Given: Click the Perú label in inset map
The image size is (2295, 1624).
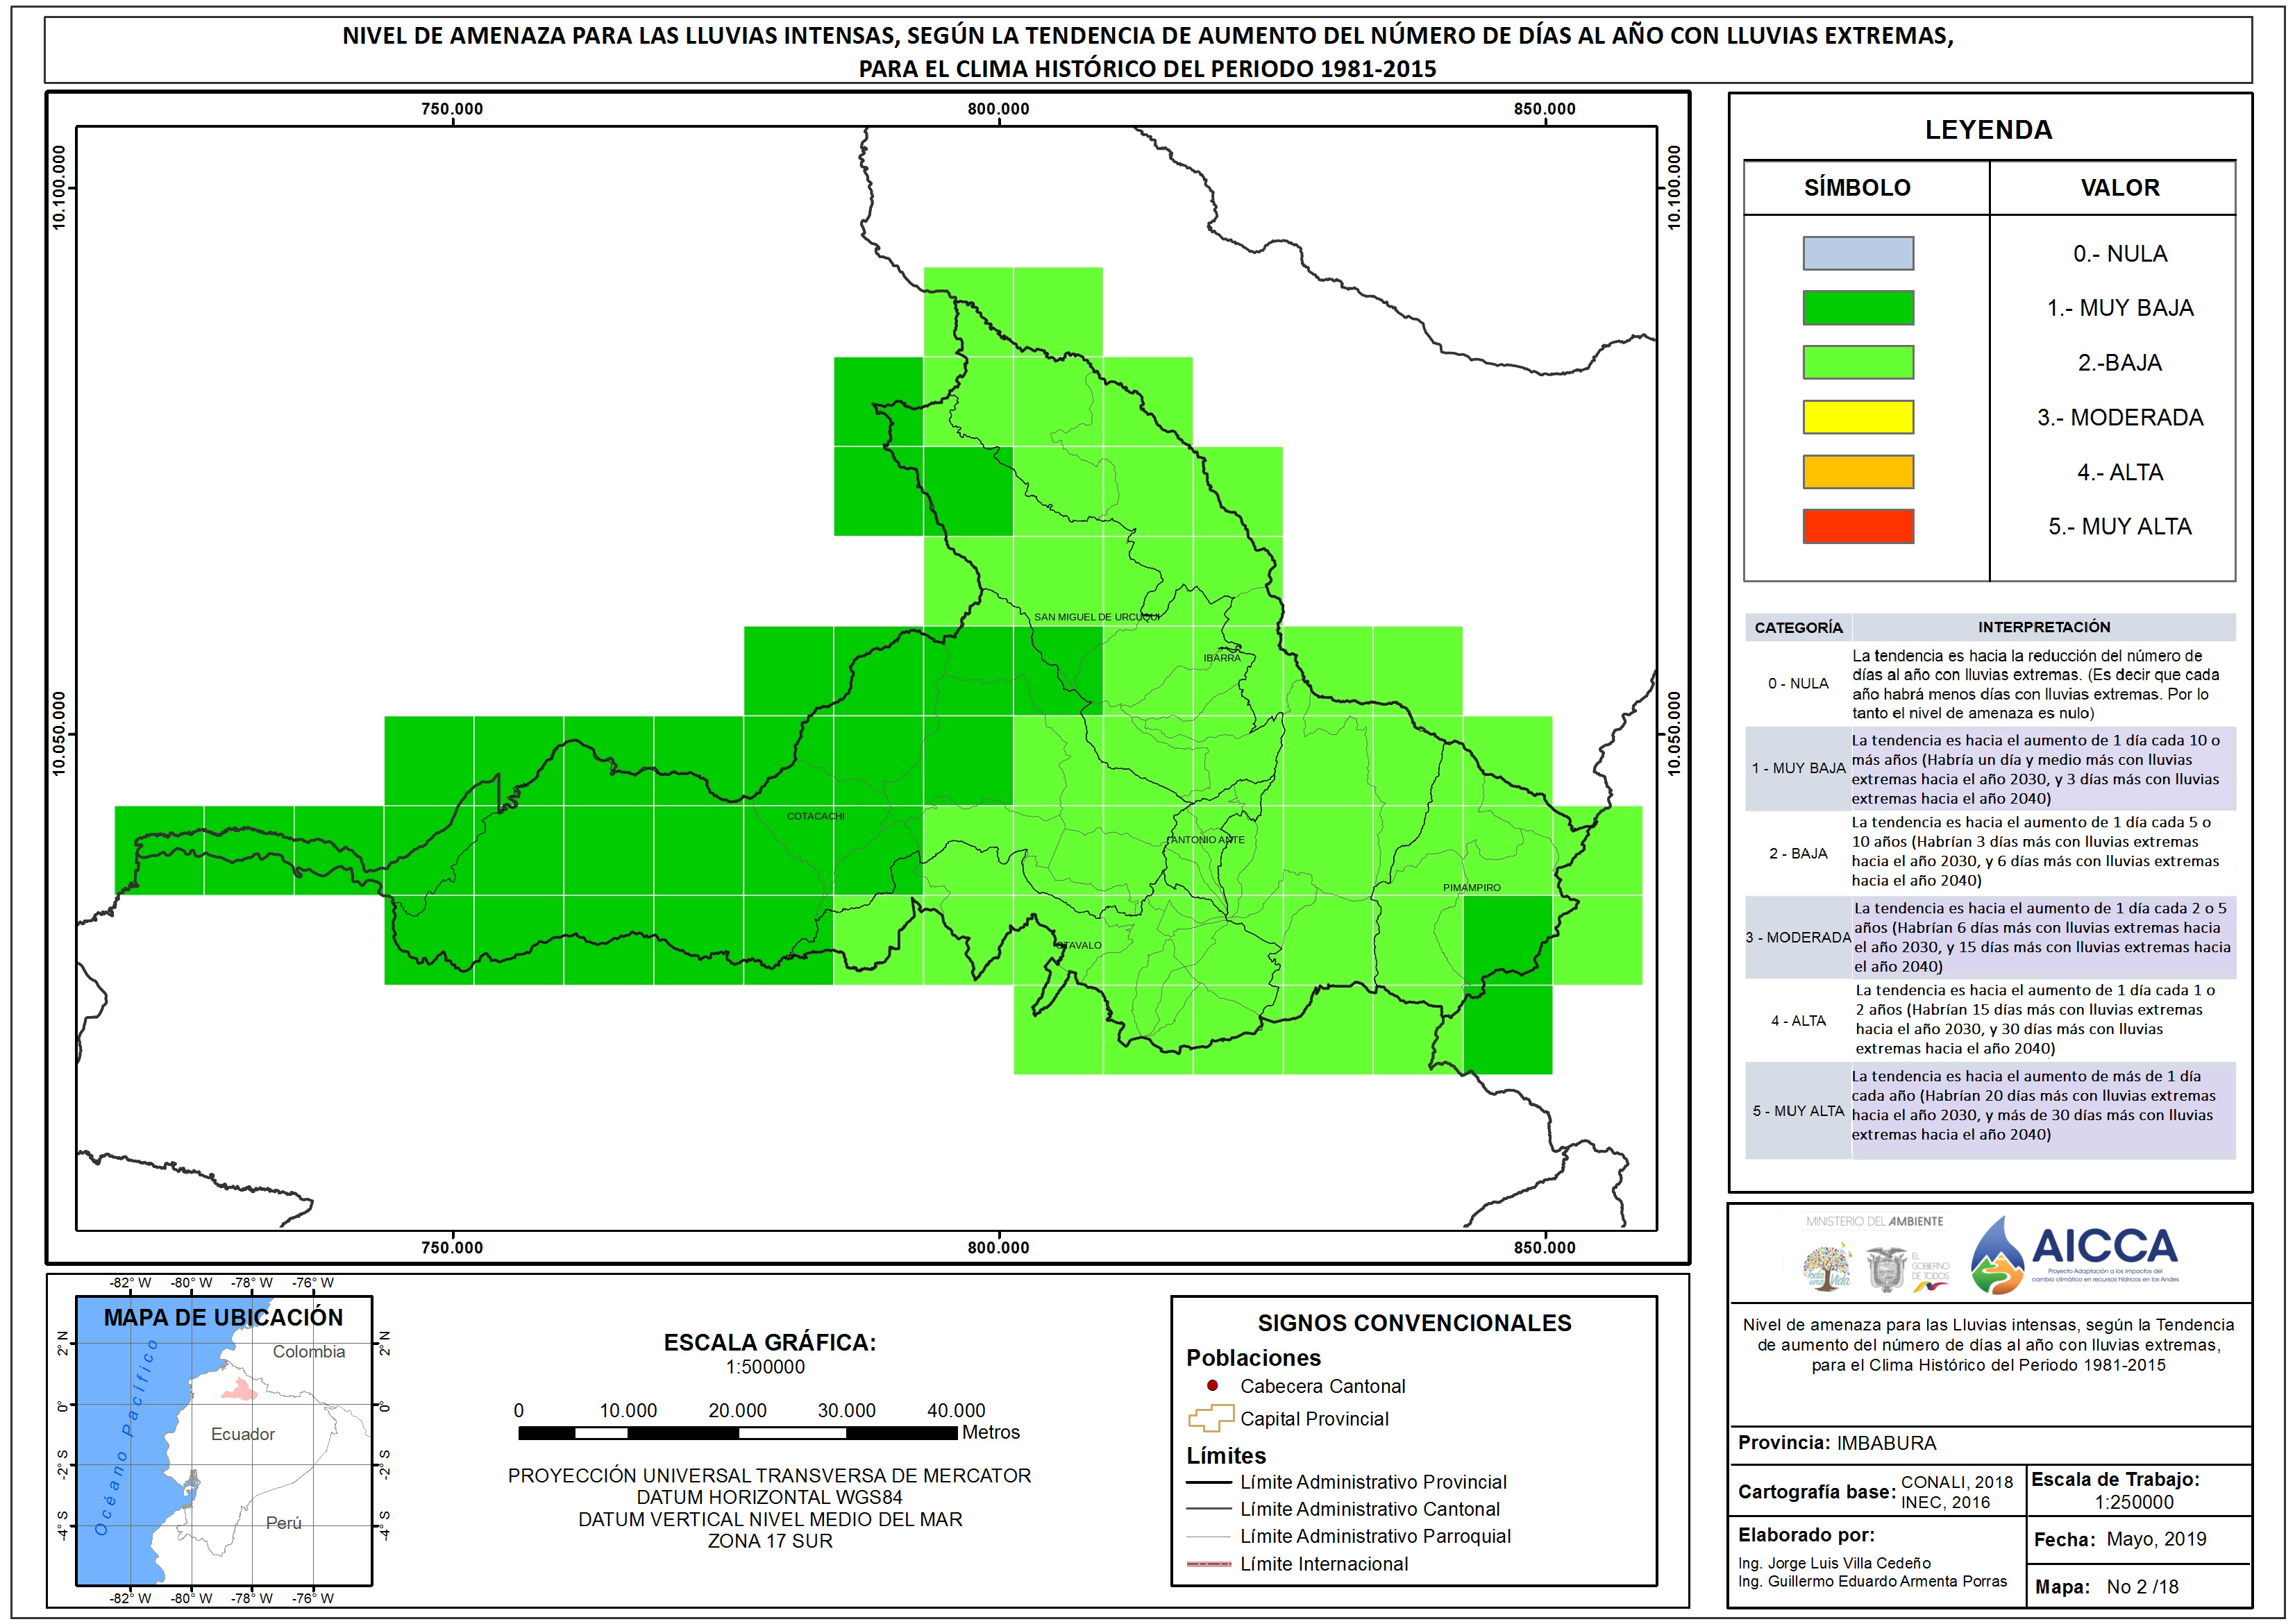Looking at the screenshot, I should click(x=283, y=1522).
